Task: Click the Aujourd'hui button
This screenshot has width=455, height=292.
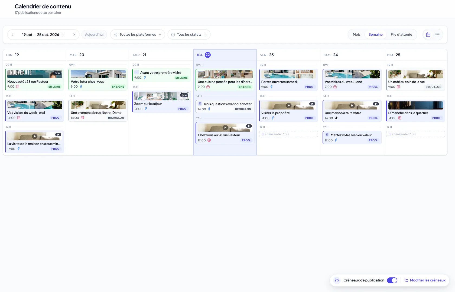Action: tap(94, 35)
